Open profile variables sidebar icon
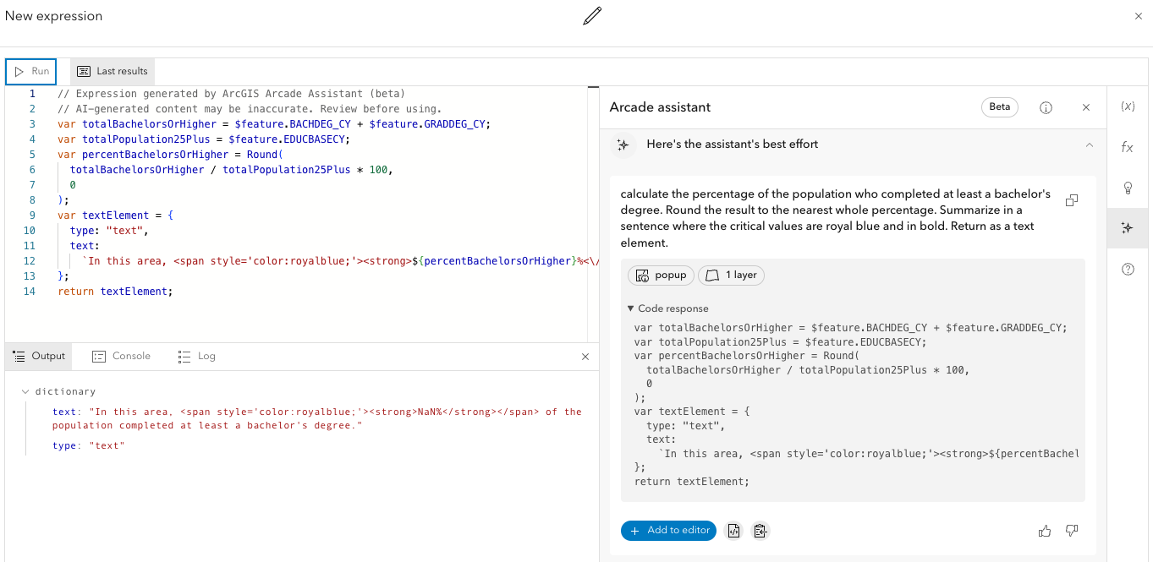The height and width of the screenshot is (562, 1153). tap(1128, 106)
